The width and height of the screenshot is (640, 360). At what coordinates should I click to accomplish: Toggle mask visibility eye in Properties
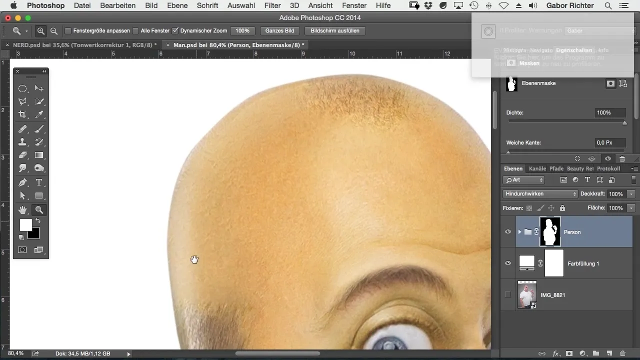tap(607, 158)
